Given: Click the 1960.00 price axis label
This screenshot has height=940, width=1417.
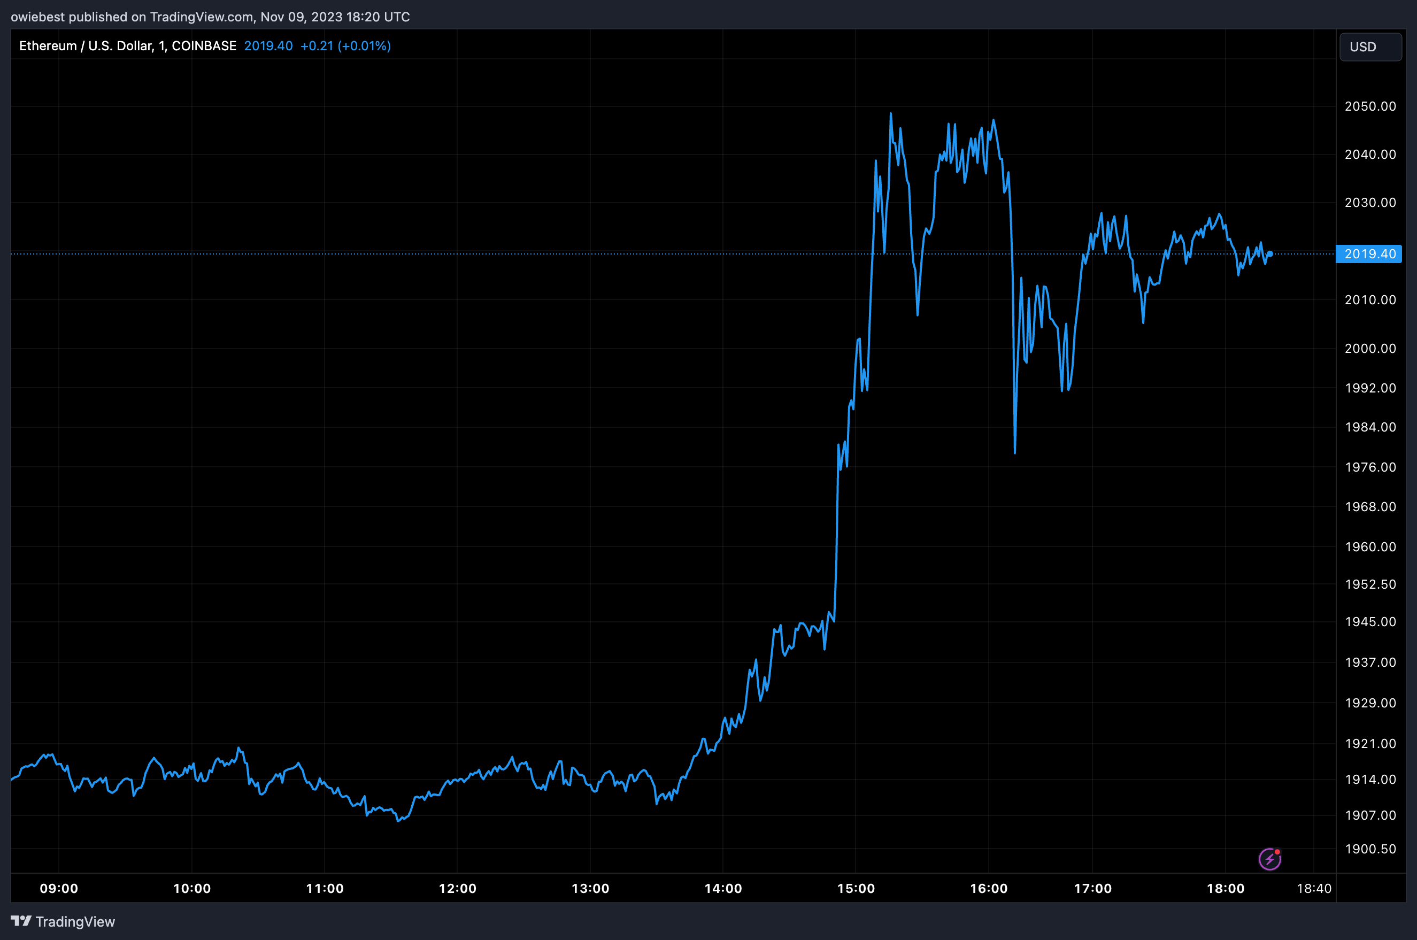Looking at the screenshot, I should 1370,547.
